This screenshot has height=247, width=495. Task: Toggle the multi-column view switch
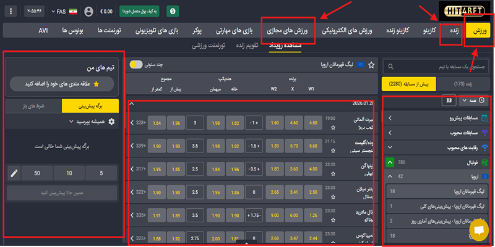tap(136, 65)
